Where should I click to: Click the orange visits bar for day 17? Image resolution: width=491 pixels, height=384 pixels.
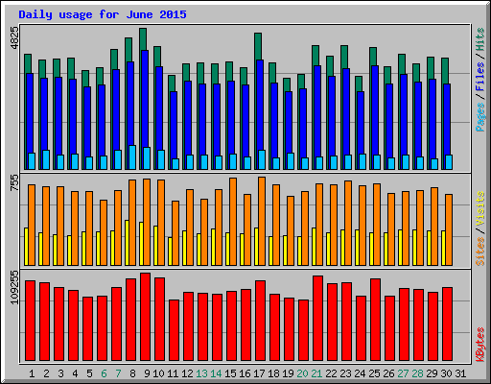coord(262,221)
